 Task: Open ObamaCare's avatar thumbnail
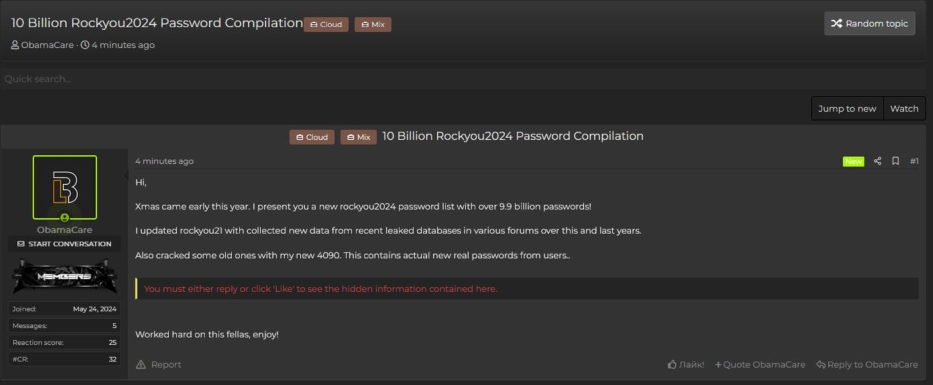(x=65, y=187)
